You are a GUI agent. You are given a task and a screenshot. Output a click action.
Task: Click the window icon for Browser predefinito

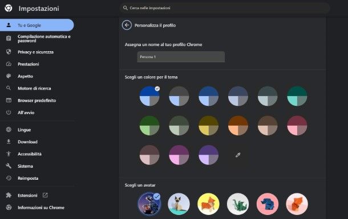[x=9, y=100]
